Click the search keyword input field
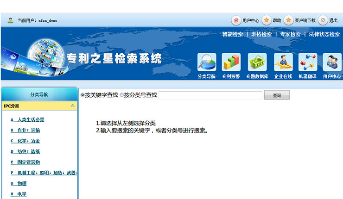Screen dimensions: 343x199 click(x=210, y=95)
